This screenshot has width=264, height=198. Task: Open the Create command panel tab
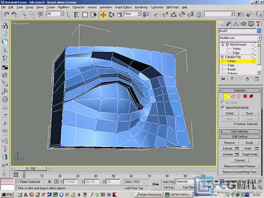[221, 24]
